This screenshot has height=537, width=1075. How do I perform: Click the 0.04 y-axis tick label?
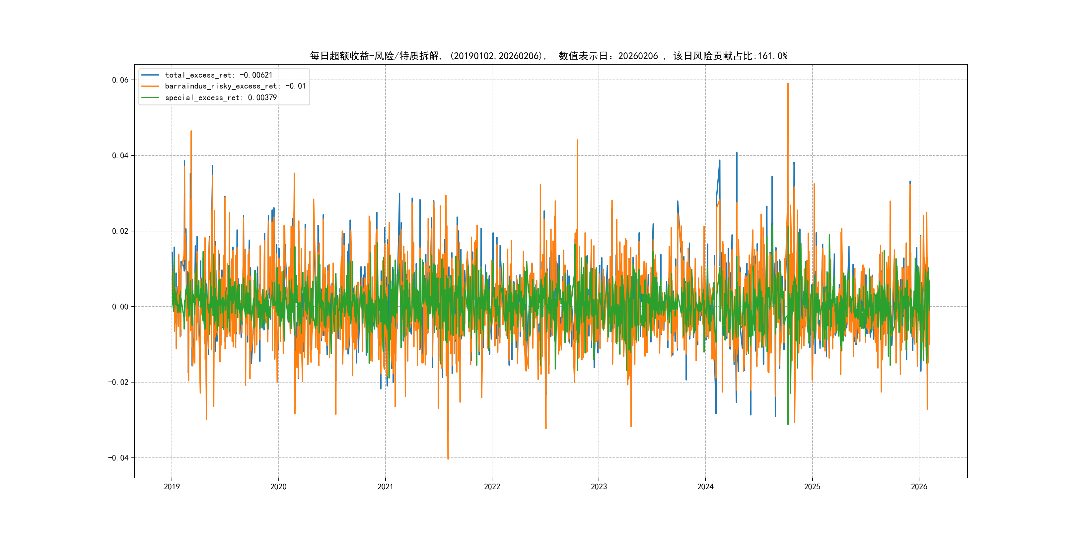(x=120, y=155)
